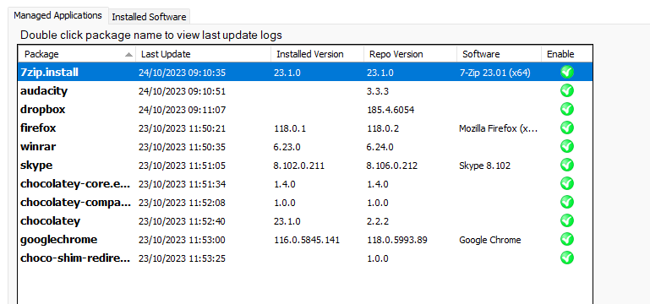Toggle enable checkmark for chocolatey-core.e...
Image resolution: width=650 pixels, height=304 pixels.
(x=566, y=183)
